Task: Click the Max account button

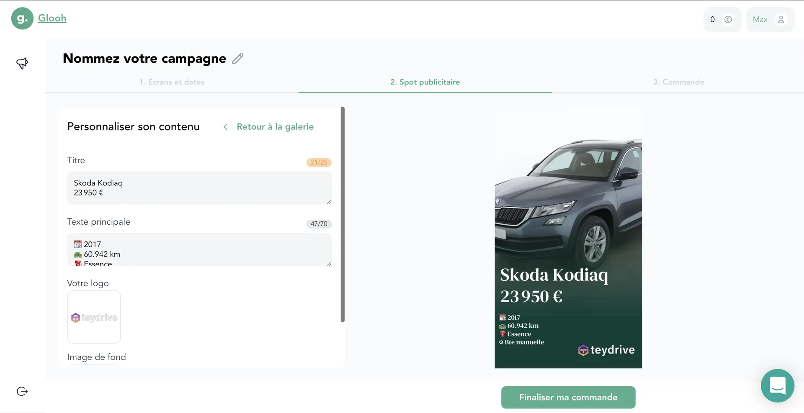Action: point(770,19)
